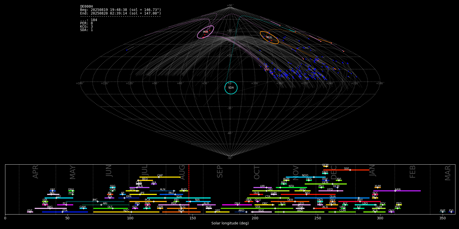Click the 'Solar longitude (deg)' axis label
The width and height of the screenshot is (459, 229).
pyautogui.click(x=230, y=223)
